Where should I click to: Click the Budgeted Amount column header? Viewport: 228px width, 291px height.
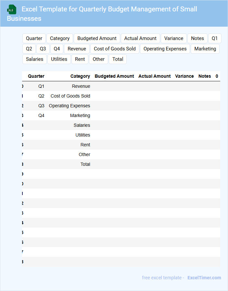click(x=114, y=76)
